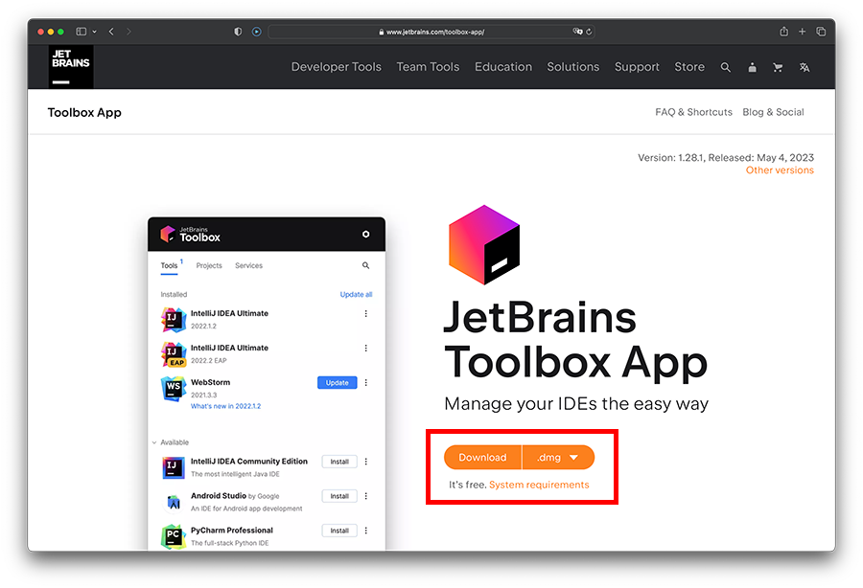Click the language selector icon
The height and width of the screenshot is (588, 863).
pyautogui.click(x=805, y=67)
